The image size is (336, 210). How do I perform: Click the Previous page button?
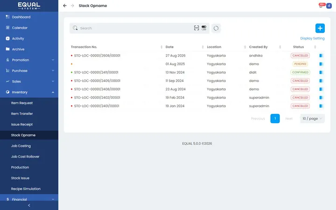coord(258,119)
